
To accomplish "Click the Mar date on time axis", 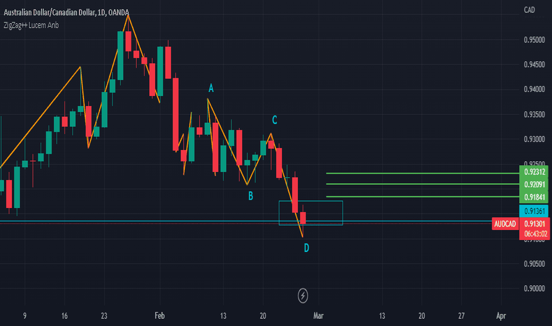I will (318, 316).
